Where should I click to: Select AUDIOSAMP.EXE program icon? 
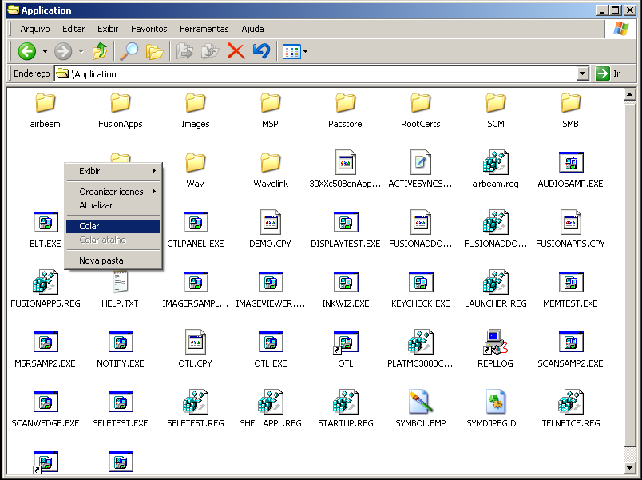coord(571,163)
